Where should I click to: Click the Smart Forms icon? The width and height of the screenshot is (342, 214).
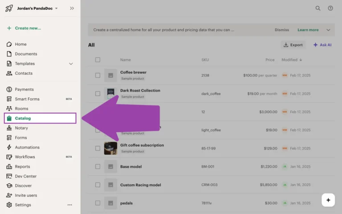9,99
